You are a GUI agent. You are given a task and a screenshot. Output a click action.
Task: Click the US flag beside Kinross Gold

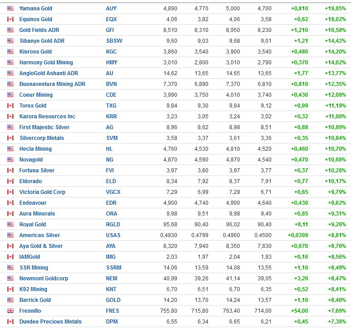10,52
